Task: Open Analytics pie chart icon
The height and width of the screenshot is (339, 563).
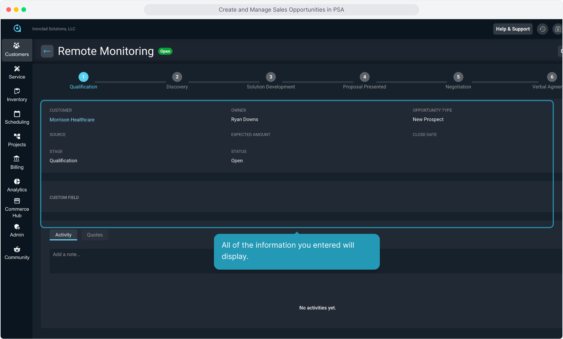Action: click(17, 182)
